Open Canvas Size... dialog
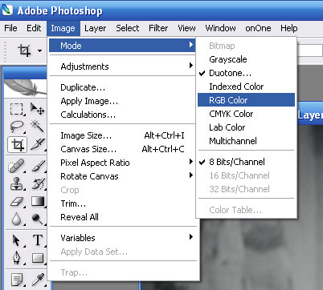Image resolution: width=323 pixels, height=290 pixels. [122, 149]
